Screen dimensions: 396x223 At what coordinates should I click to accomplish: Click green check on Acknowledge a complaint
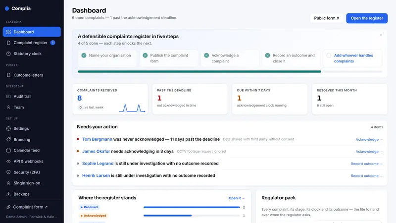[206, 56]
